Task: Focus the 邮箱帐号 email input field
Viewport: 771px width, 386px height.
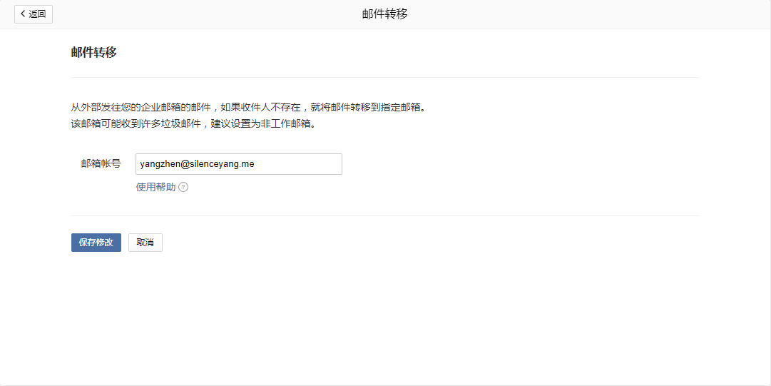Action: pyautogui.click(x=238, y=164)
